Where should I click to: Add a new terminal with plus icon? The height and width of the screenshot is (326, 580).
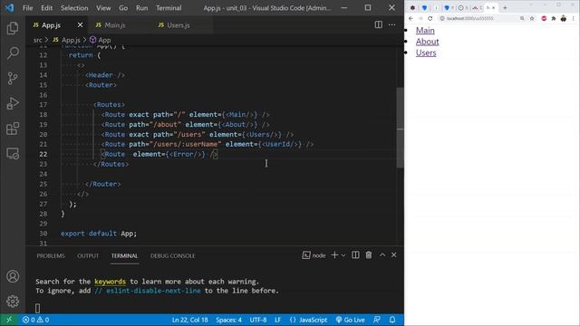point(334,255)
